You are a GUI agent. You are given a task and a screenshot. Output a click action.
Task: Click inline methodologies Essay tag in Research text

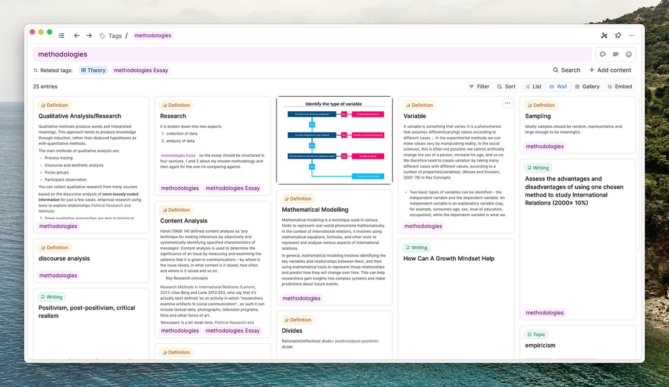coord(178,155)
